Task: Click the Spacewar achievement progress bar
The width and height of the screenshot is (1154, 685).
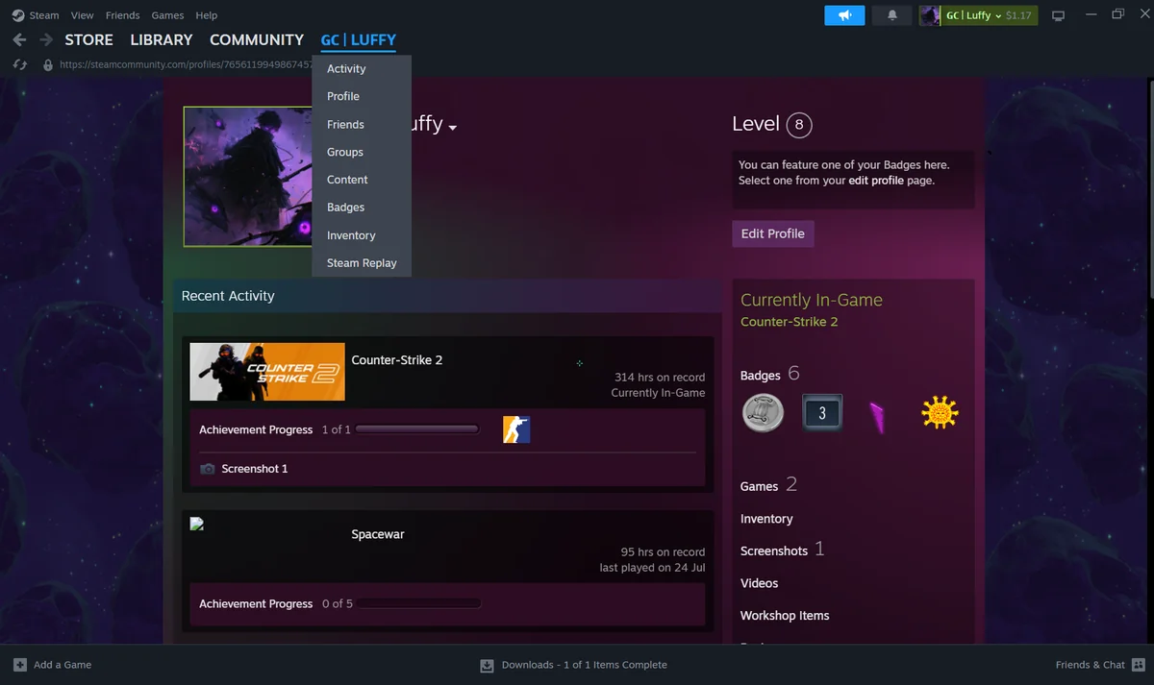Action: click(417, 603)
